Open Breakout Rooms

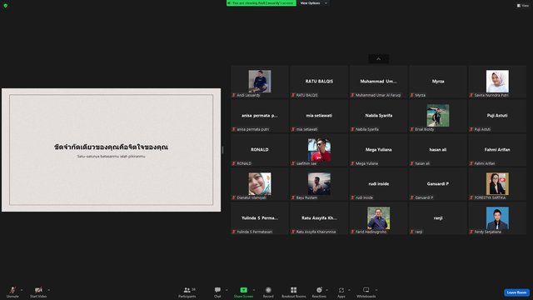coord(294,292)
